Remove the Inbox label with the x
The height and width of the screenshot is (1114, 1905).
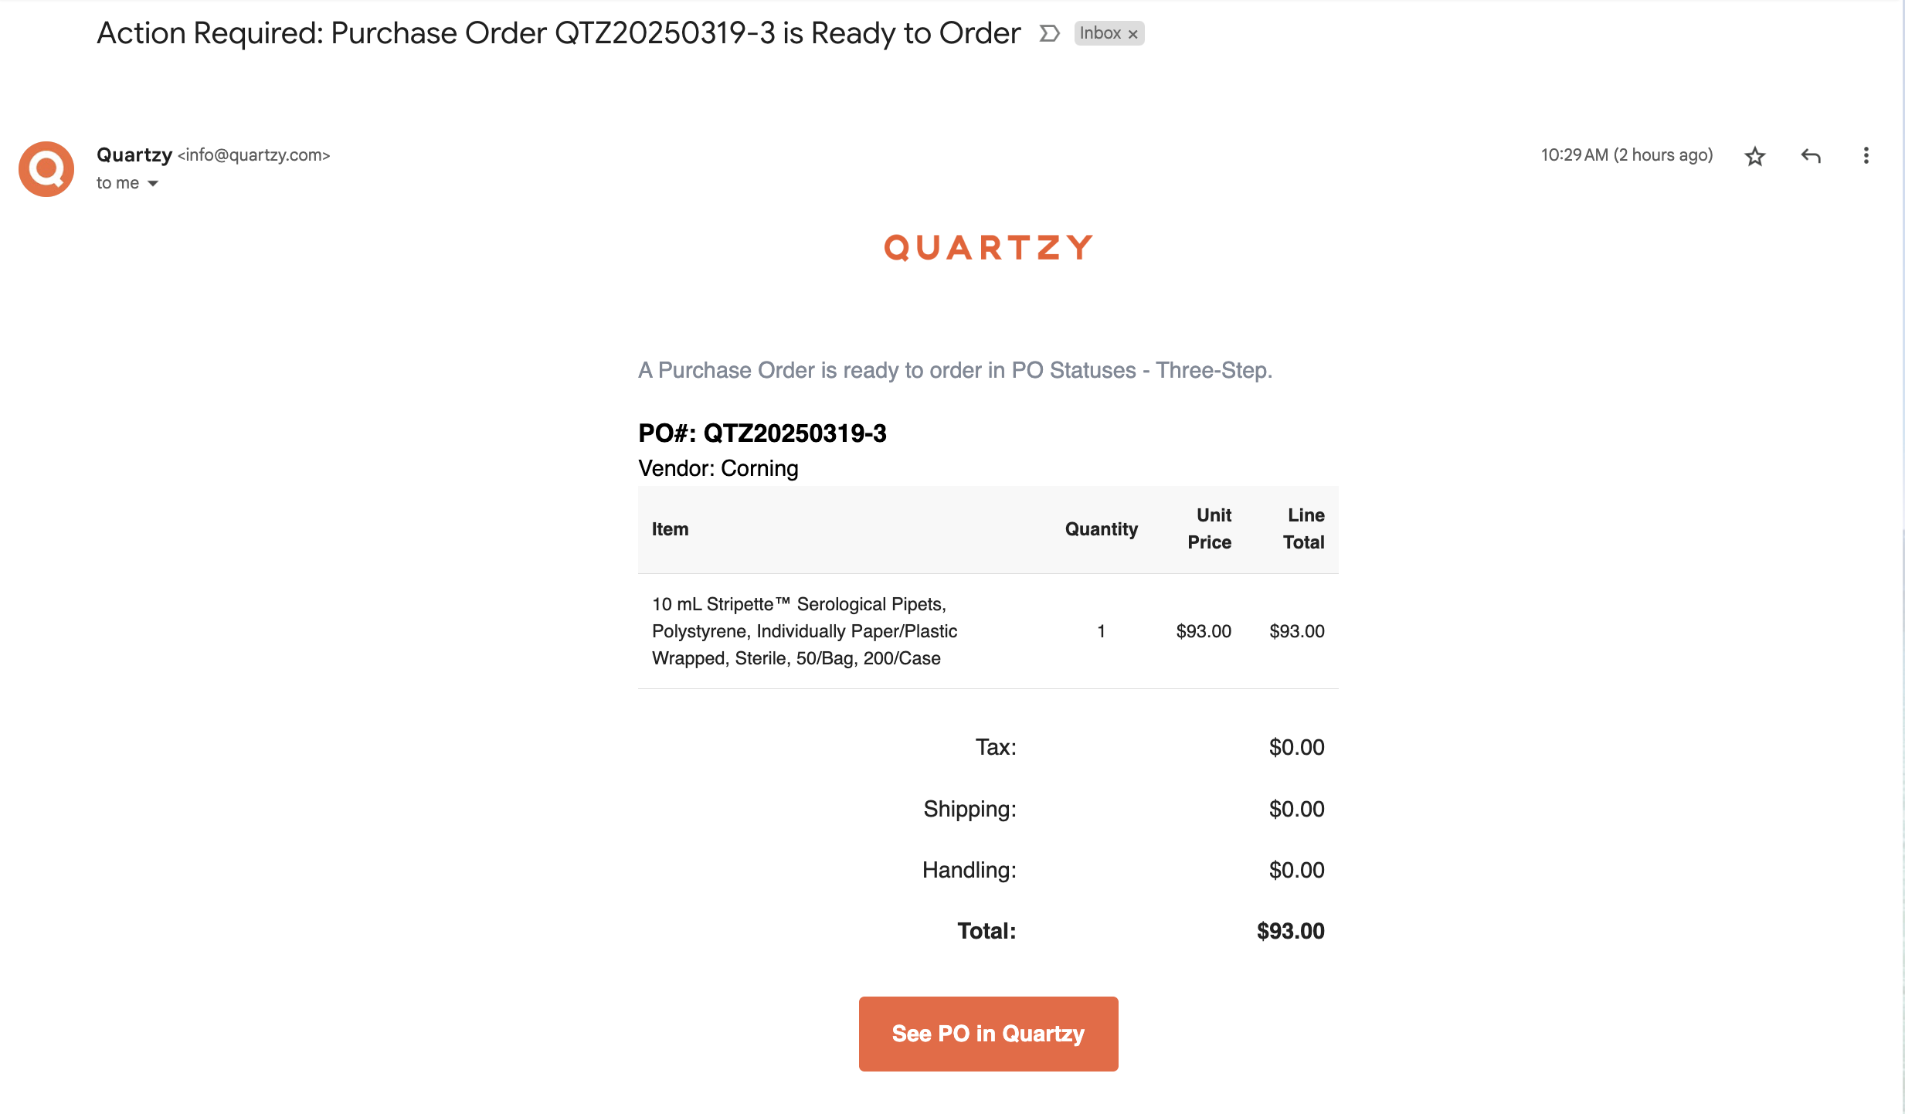(x=1132, y=34)
